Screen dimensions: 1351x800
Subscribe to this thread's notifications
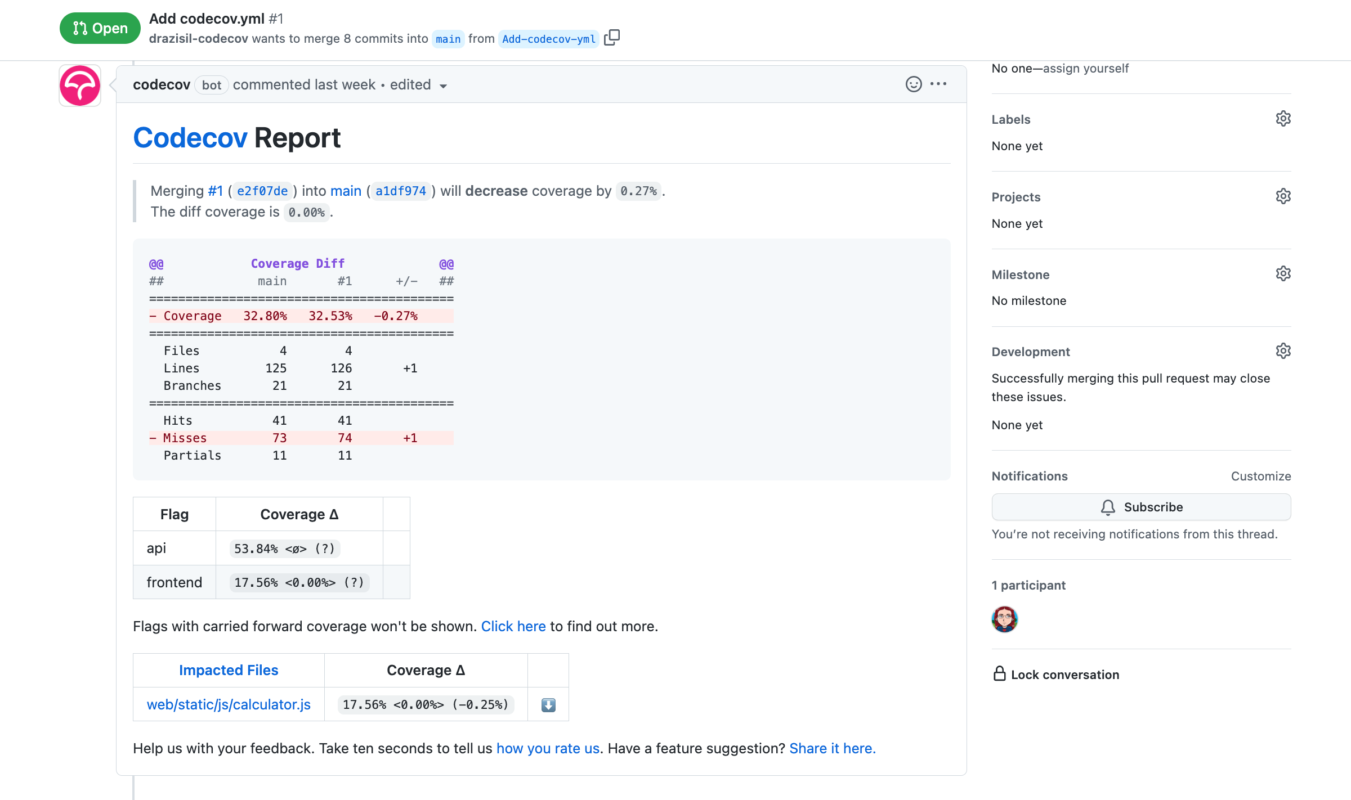(1141, 506)
